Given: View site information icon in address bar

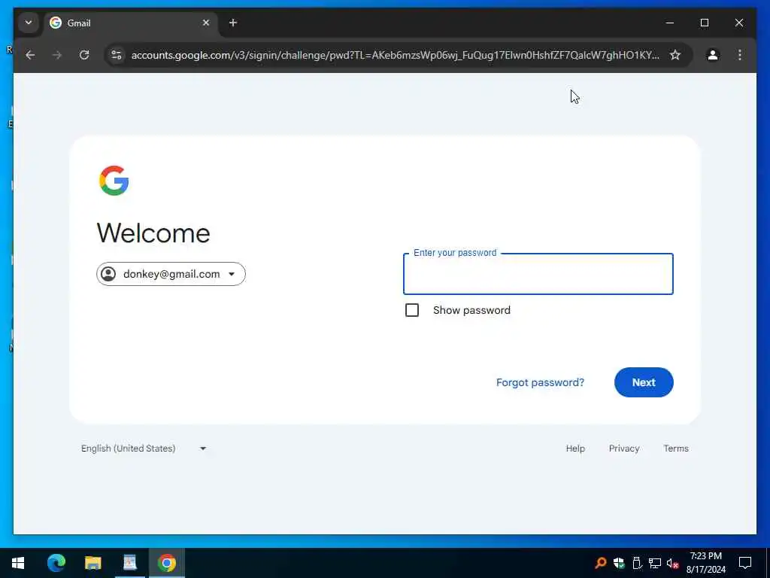Looking at the screenshot, I should coord(117,55).
